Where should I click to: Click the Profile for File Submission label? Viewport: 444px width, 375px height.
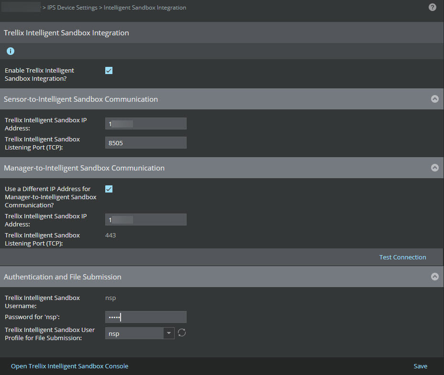click(x=50, y=334)
